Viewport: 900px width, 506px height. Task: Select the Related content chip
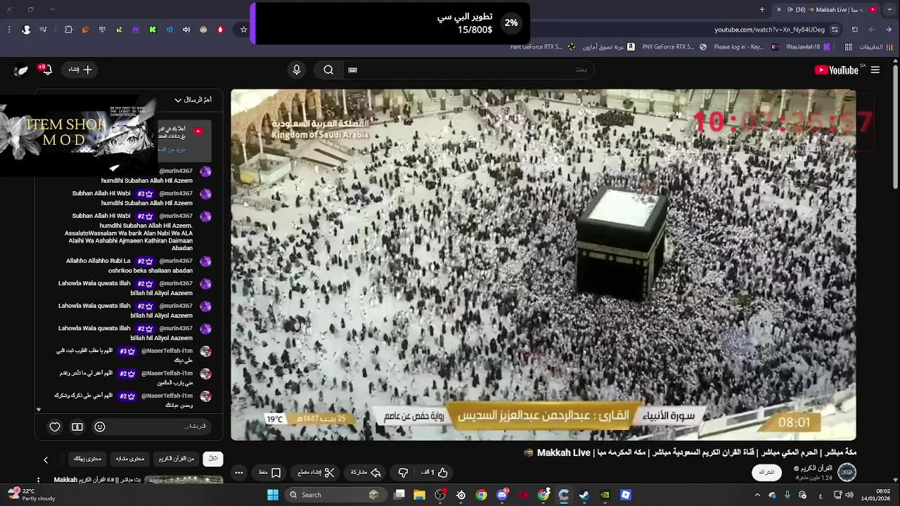coord(130,459)
